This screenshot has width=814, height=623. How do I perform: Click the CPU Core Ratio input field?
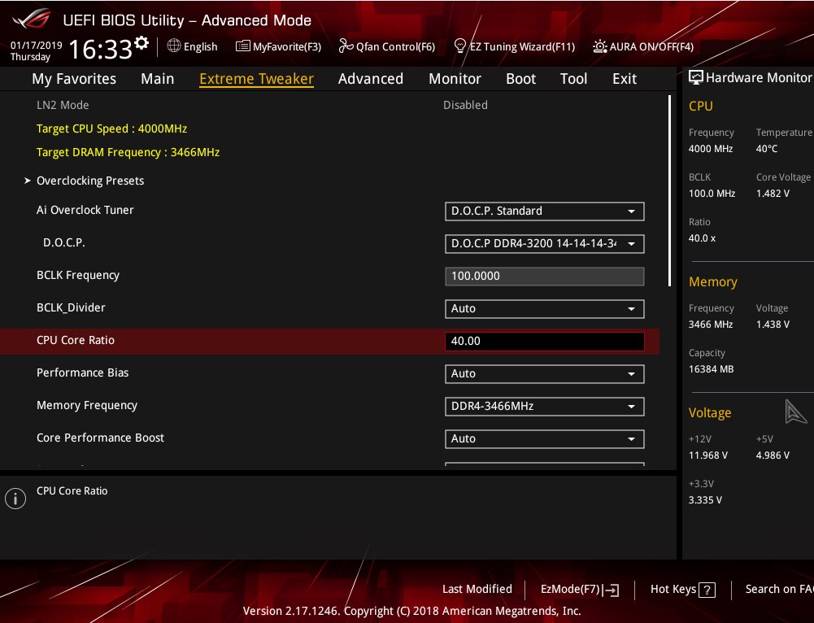[544, 342]
